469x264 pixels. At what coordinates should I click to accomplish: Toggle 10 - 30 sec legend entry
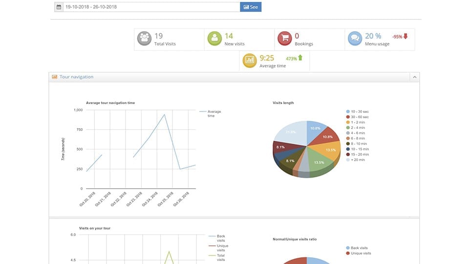358,111
